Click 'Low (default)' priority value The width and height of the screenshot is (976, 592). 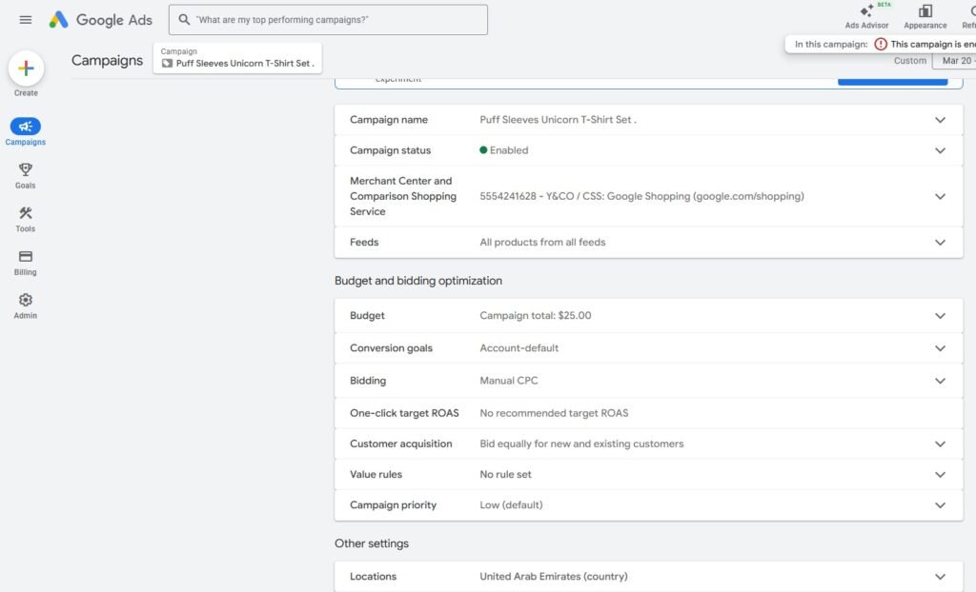click(511, 505)
